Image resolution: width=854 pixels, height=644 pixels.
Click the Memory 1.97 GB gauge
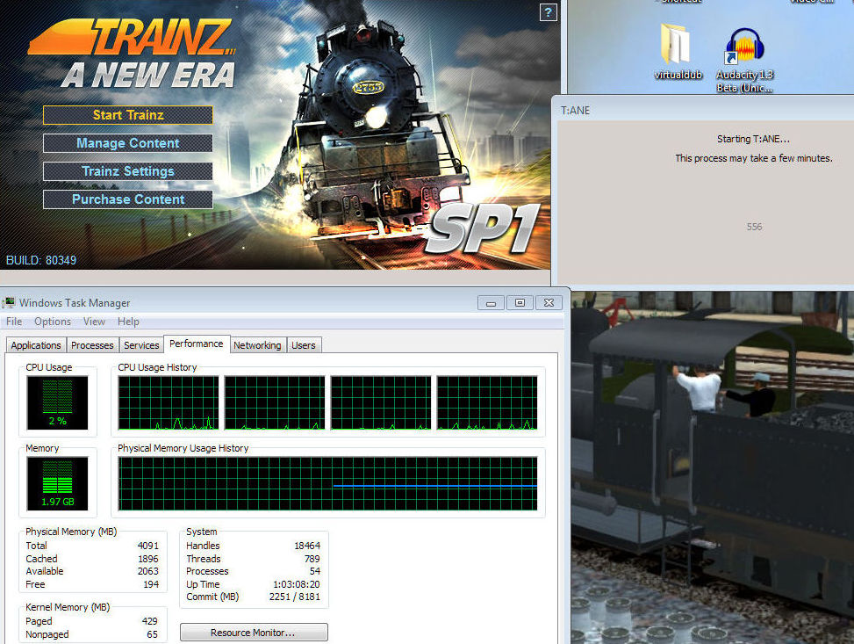pyautogui.click(x=57, y=484)
